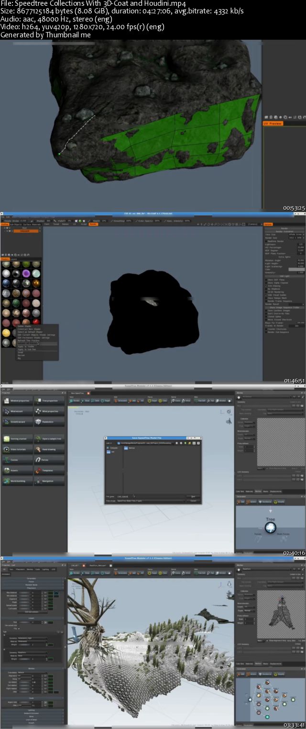The height and width of the screenshot is (729, 306).
Task: Open Window properties in SpeedTree side panel
Action: [x=17, y=401]
